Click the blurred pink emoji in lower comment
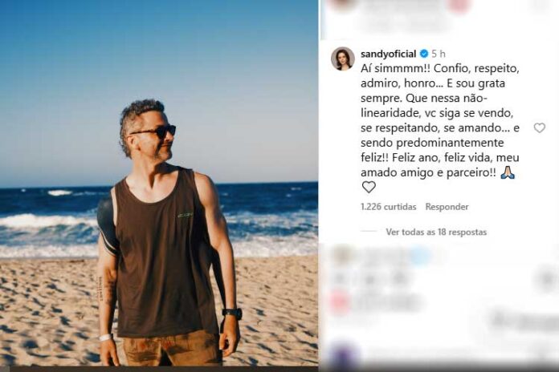This screenshot has width=559, height=372. pos(339,302)
